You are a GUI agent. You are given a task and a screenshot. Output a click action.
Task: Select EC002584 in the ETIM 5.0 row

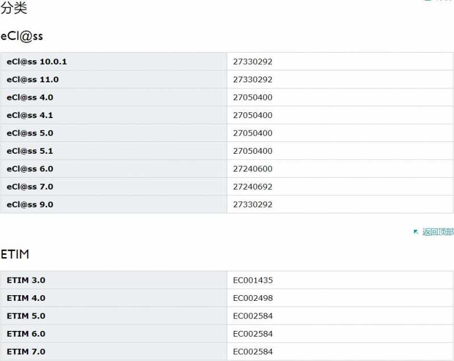[253, 316]
